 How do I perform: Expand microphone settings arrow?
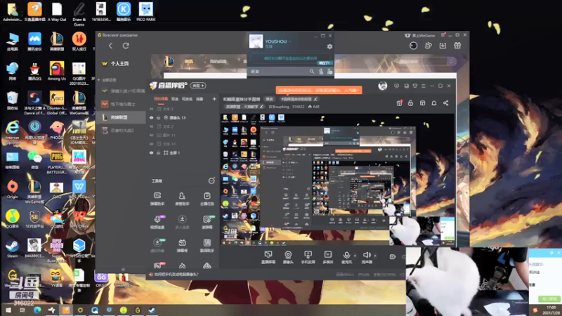coord(355,256)
